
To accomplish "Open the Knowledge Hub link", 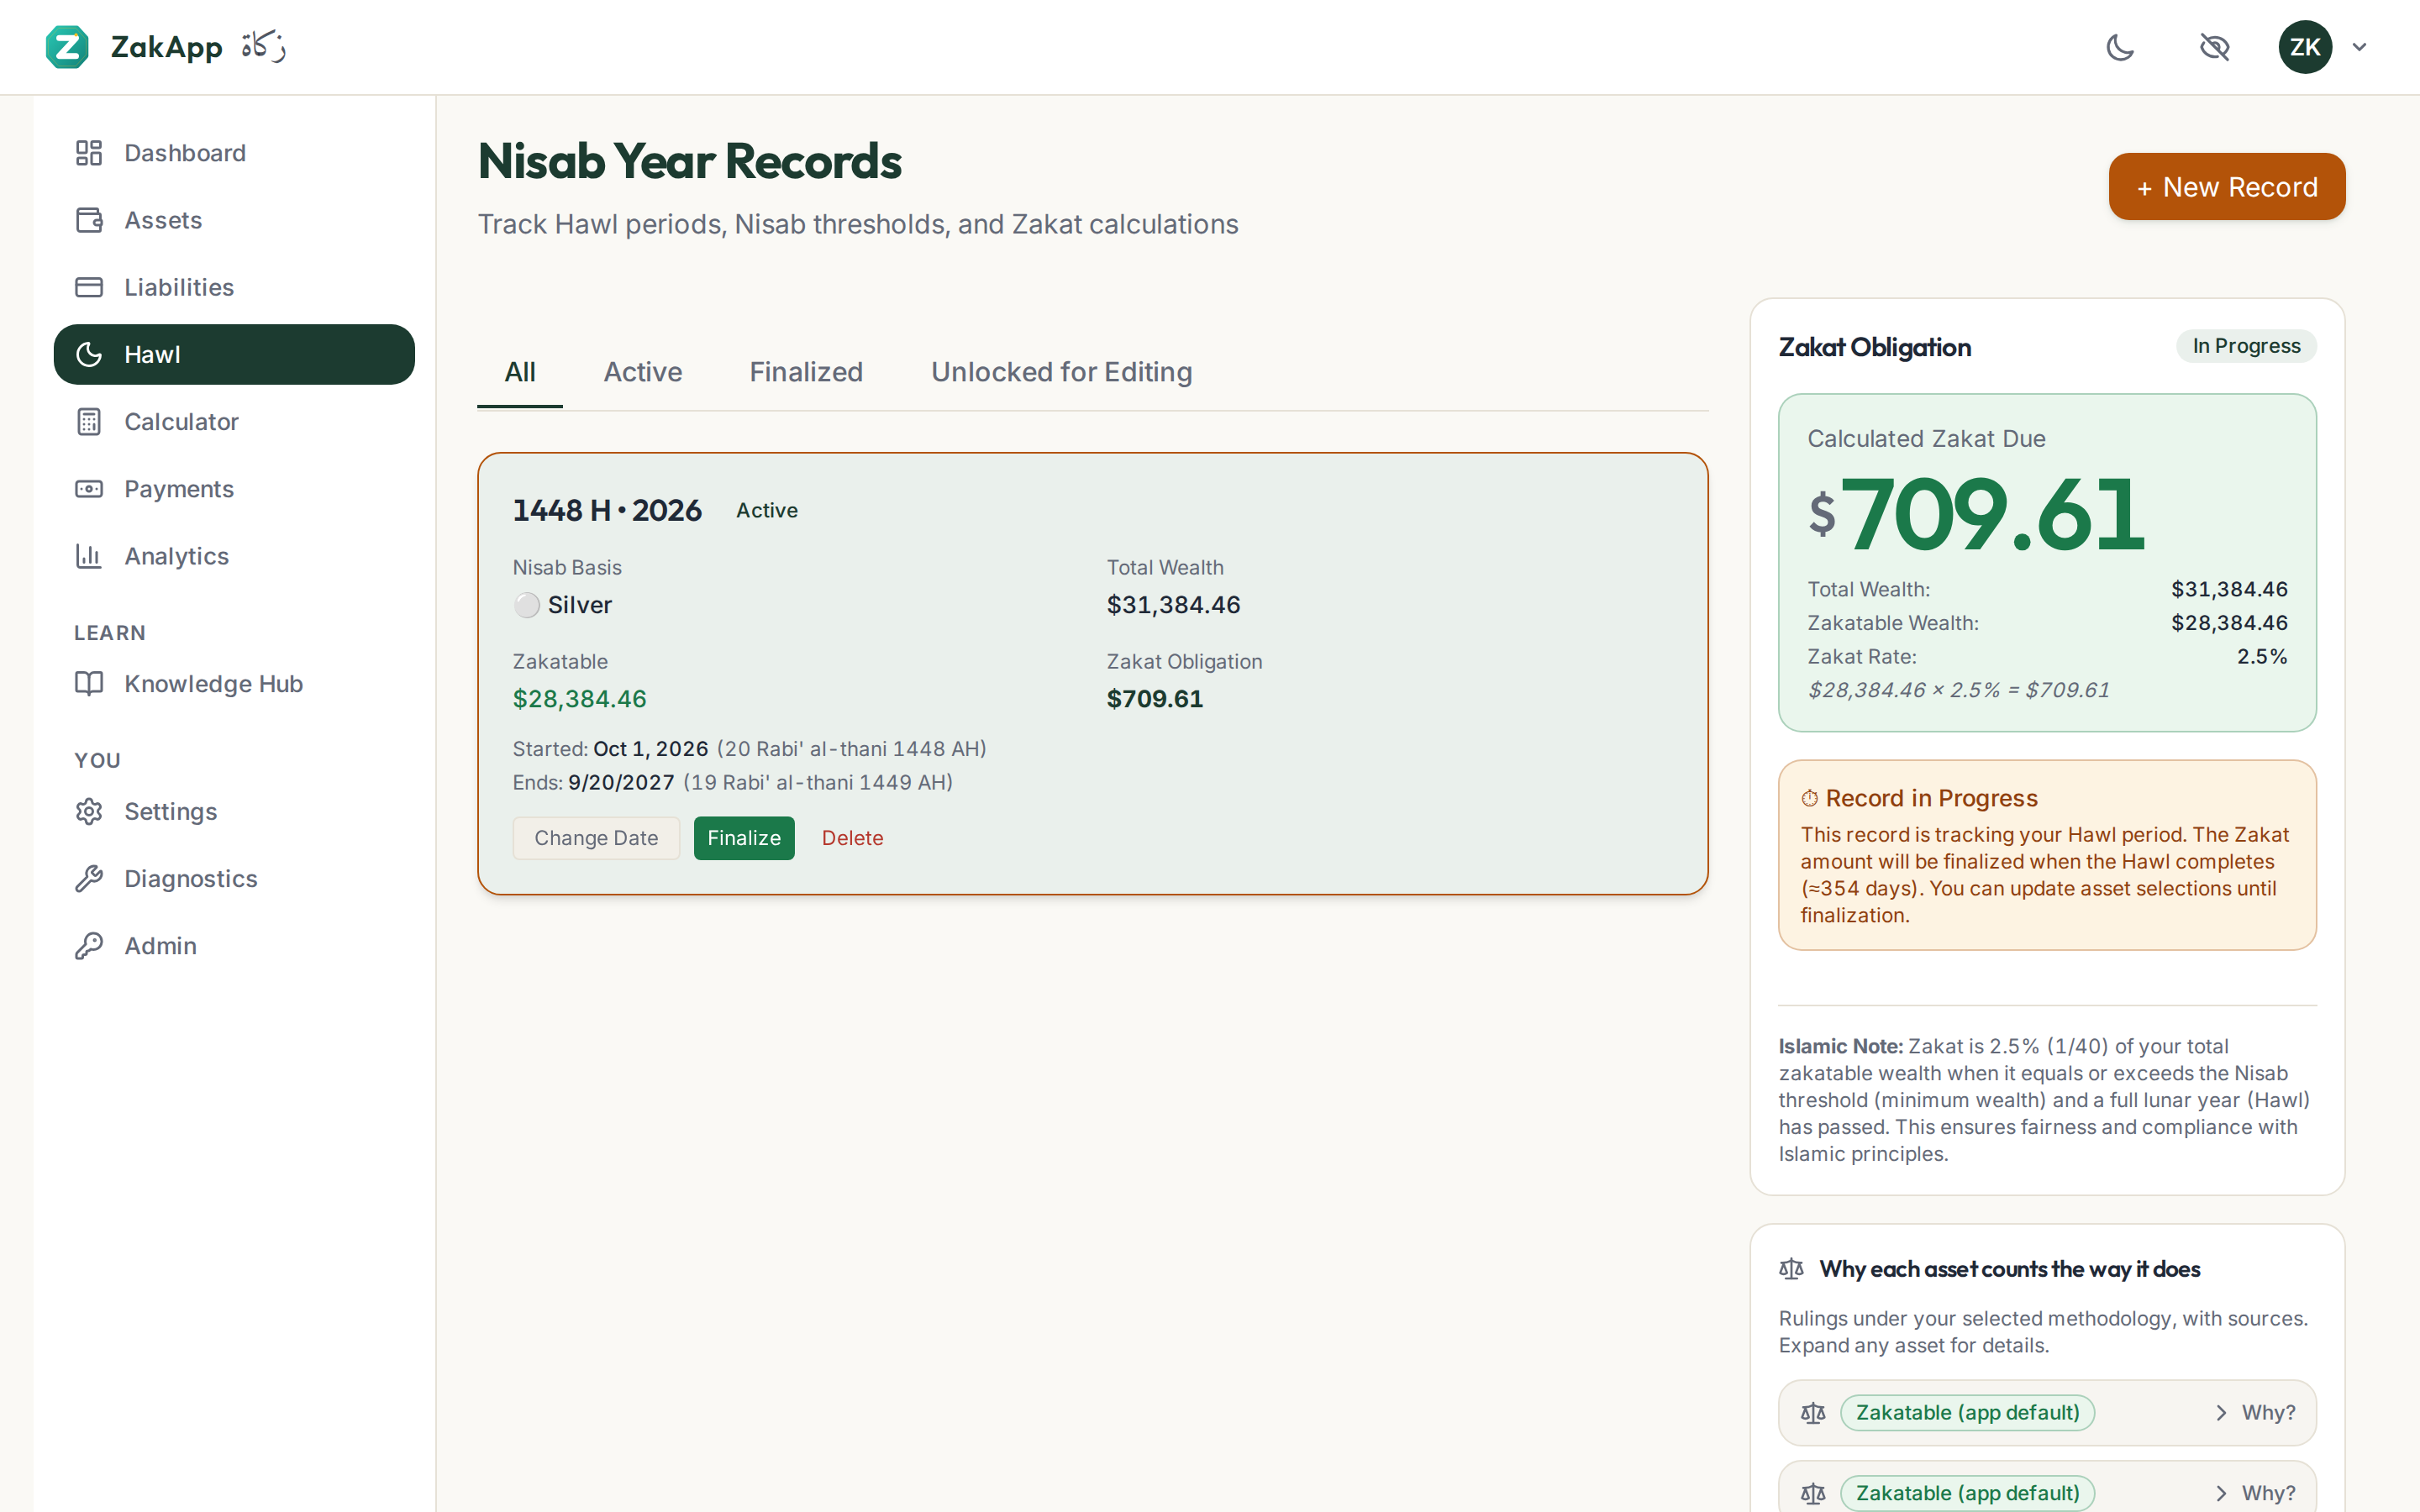I will 234,684.
